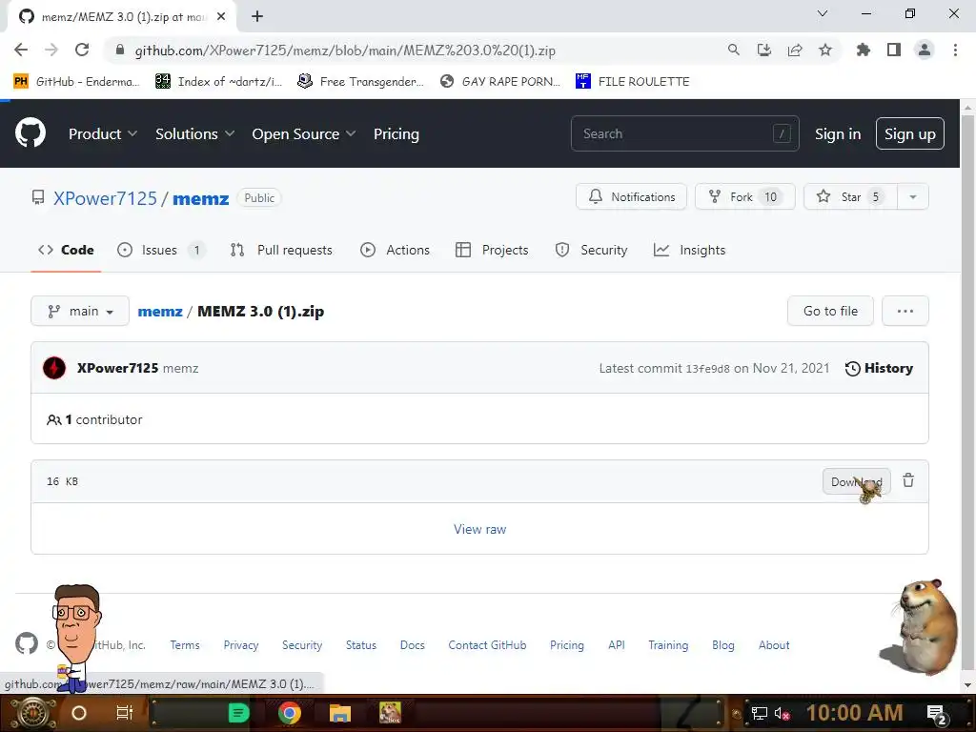Open new browser tab with plus
This screenshot has height=732, width=976.
(x=257, y=16)
